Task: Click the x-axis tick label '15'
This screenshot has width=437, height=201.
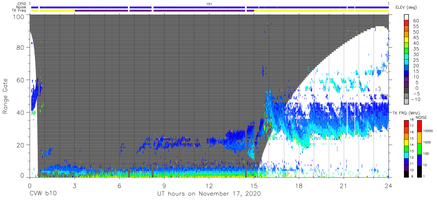Action: click(x=254, y=185)
